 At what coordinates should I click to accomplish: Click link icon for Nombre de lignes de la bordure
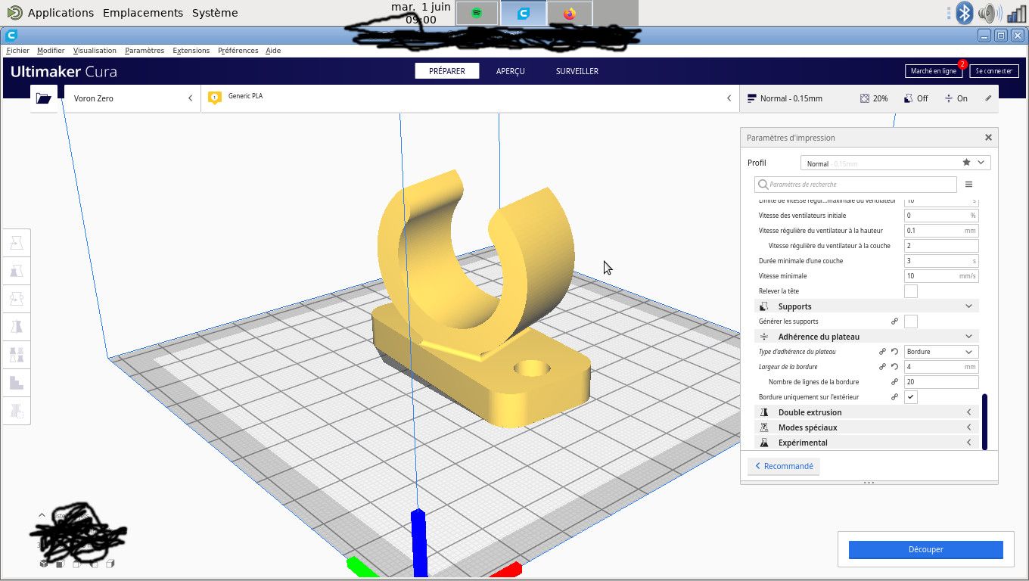pyautogui.click(x=894, y=382)
